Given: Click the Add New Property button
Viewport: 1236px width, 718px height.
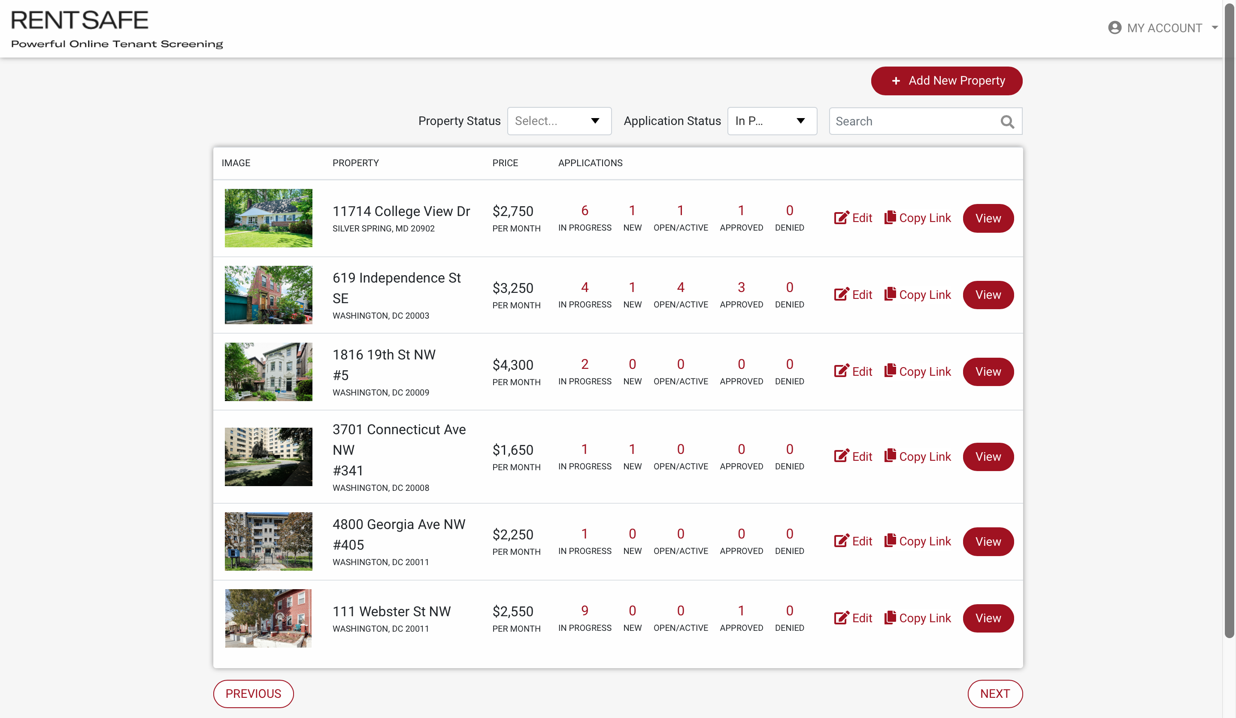Looking at the screenshot, I should pyautogui.click(x=946, y=80).
